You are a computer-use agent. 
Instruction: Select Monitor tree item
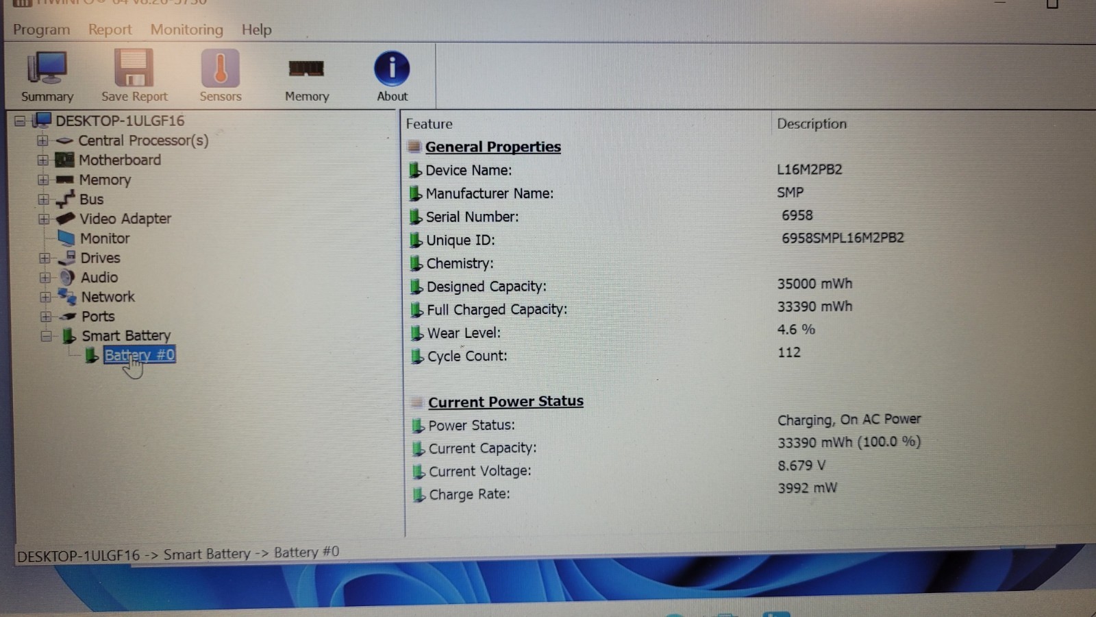[x=105, y=239]
